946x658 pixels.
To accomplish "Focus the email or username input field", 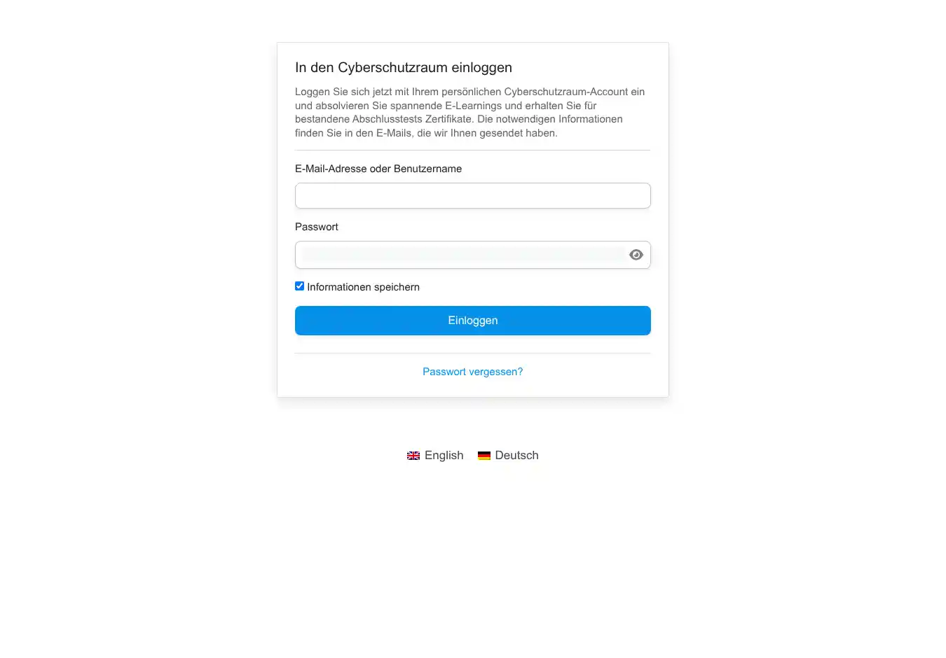I will point(472,196).
